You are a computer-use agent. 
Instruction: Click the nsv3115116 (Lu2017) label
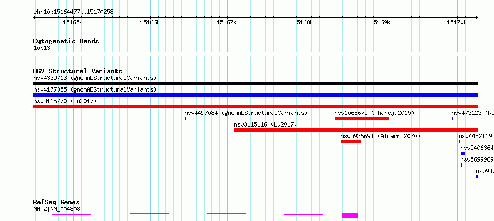[265, 124]
